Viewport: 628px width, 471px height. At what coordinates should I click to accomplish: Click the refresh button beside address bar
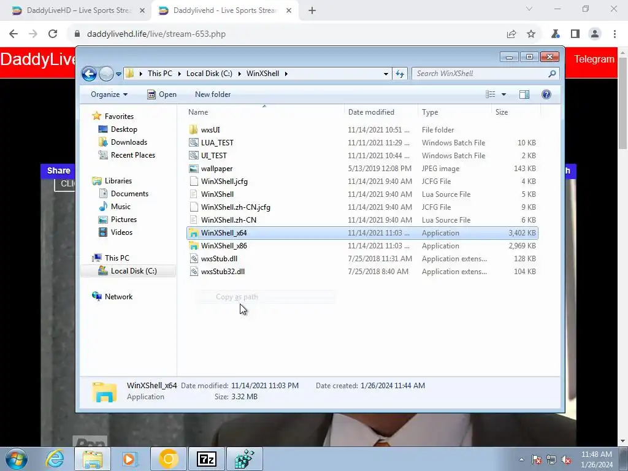[x=400, y=74]
